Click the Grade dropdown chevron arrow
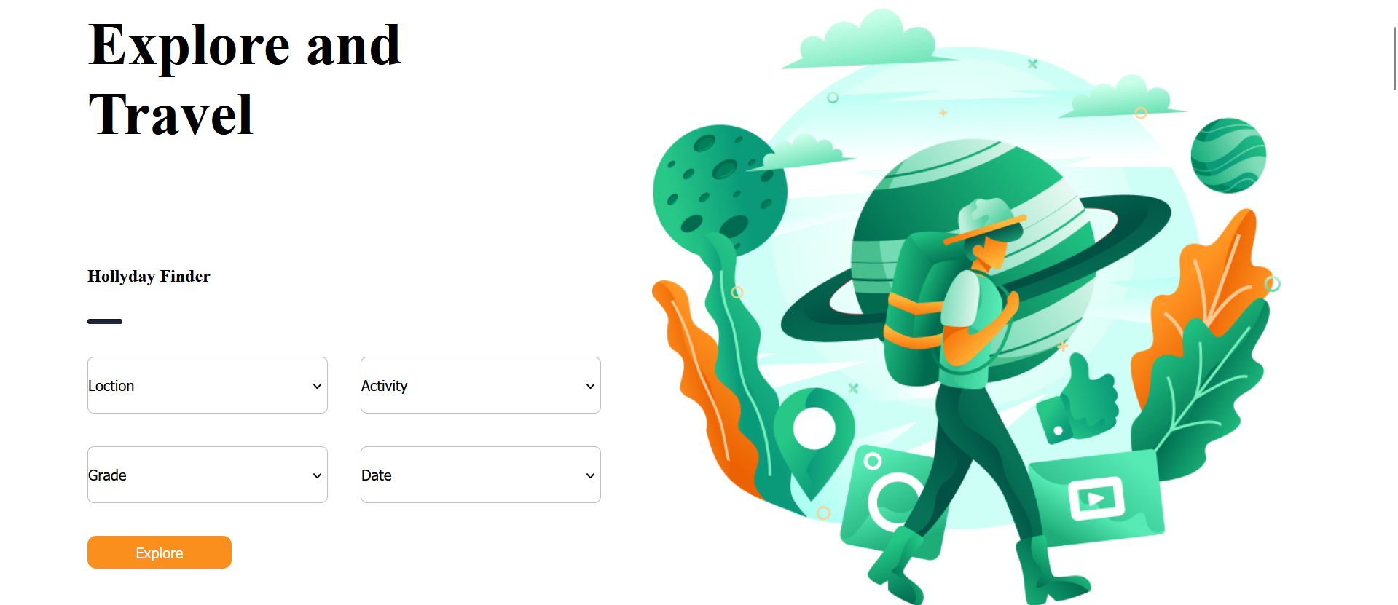Screen dimensions: 1398x605 point(317,475)
